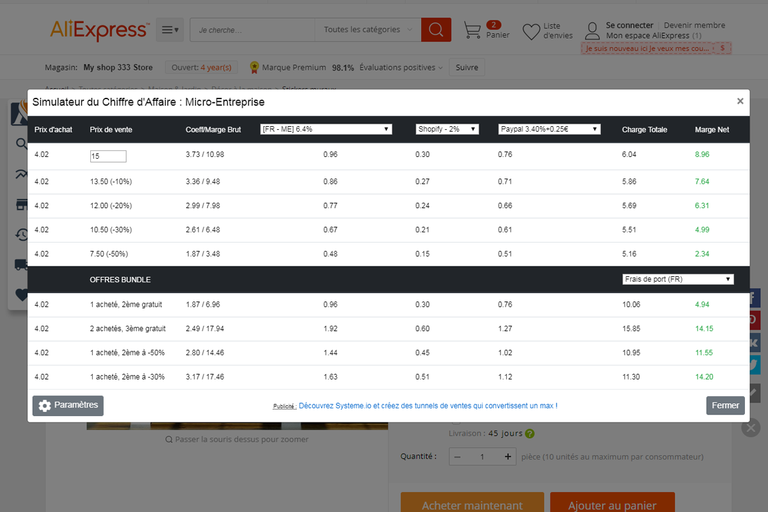
Task: Click the OFFRES BUNDLE section header
Action: click(x=120, y=280)
